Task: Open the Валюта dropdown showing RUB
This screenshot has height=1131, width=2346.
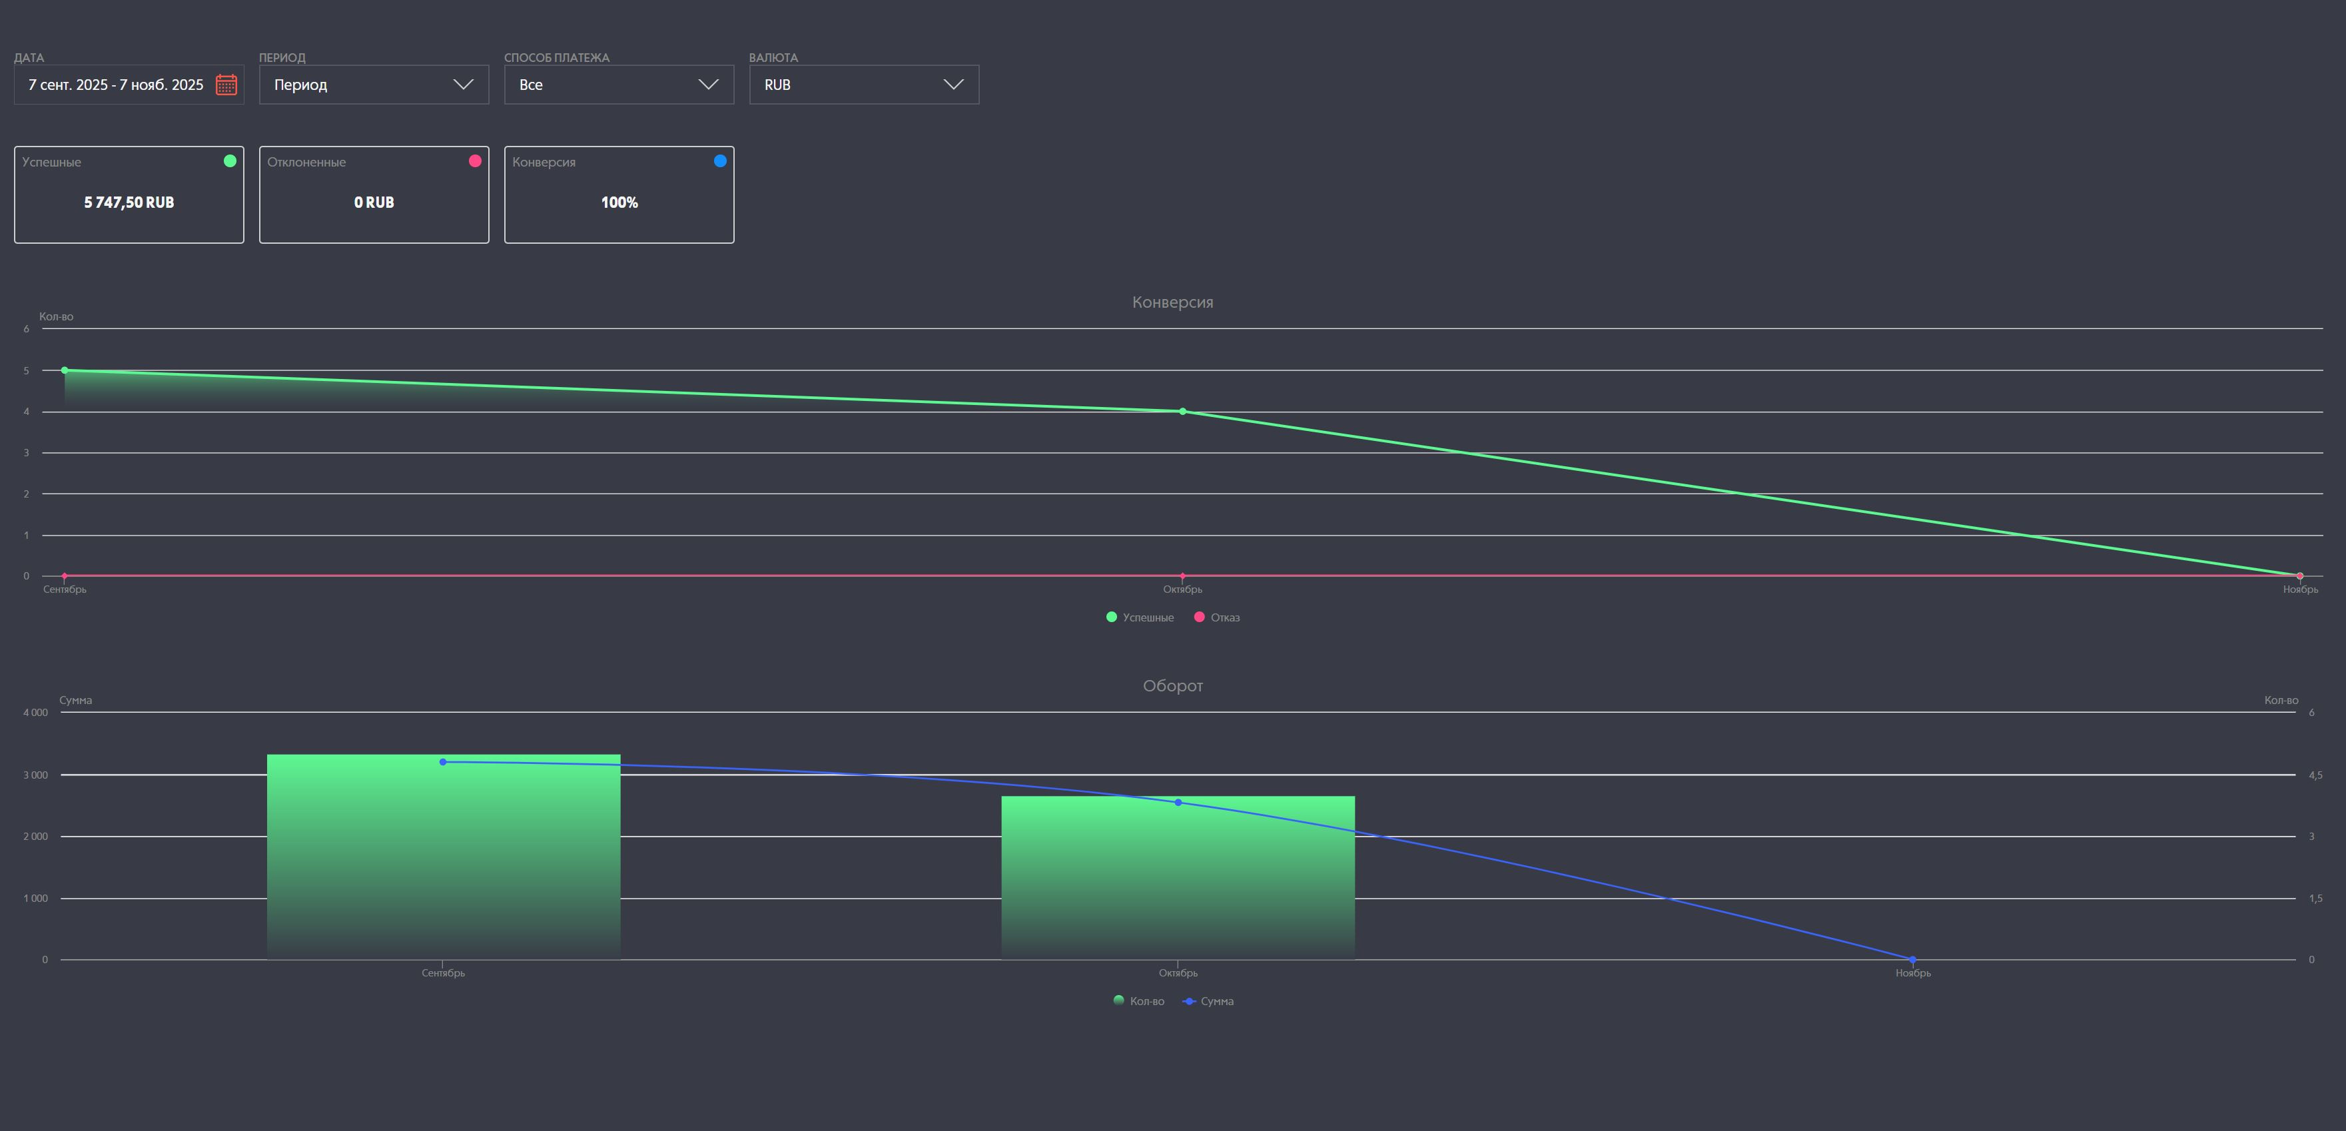Action: click(x=863, y=85)
